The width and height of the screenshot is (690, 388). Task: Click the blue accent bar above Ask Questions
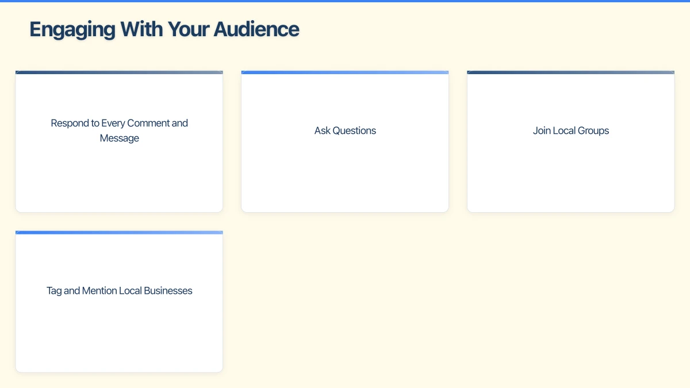345,72
